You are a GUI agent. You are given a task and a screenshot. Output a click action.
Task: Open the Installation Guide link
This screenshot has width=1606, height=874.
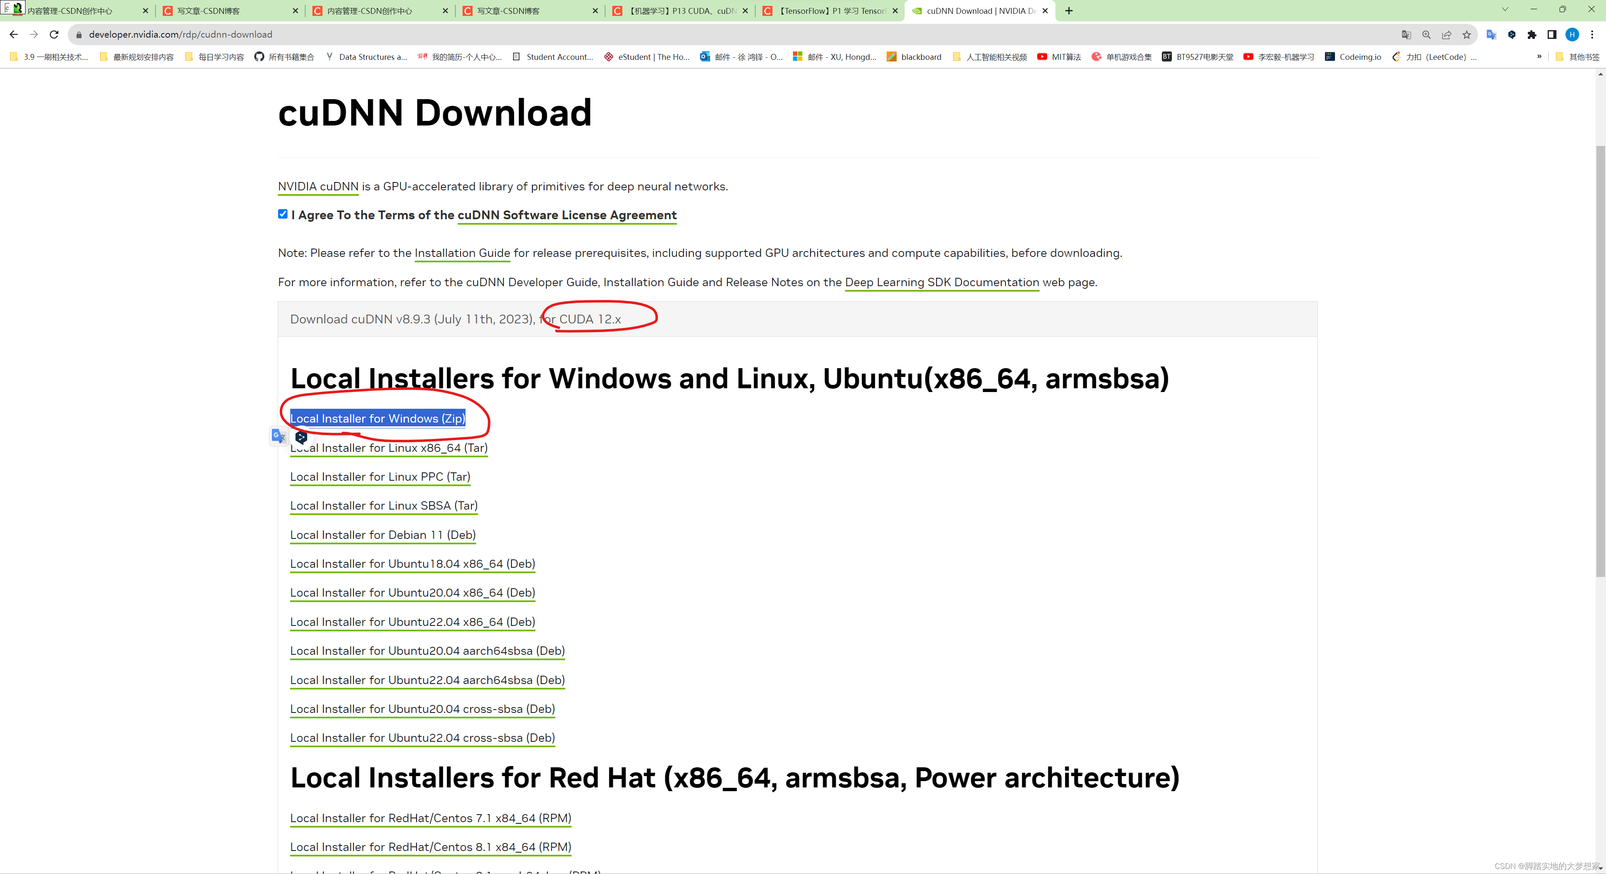(x=462, y=253)
